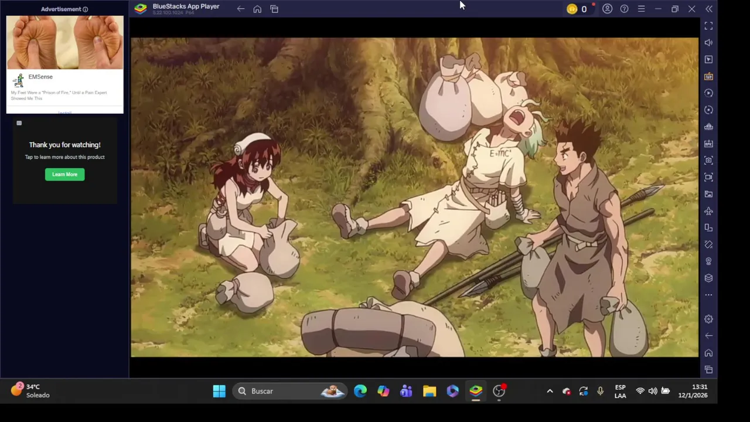750x422 pixels.
Task: Open BlueStacks settings gear in sidebar
Action: 708,319
